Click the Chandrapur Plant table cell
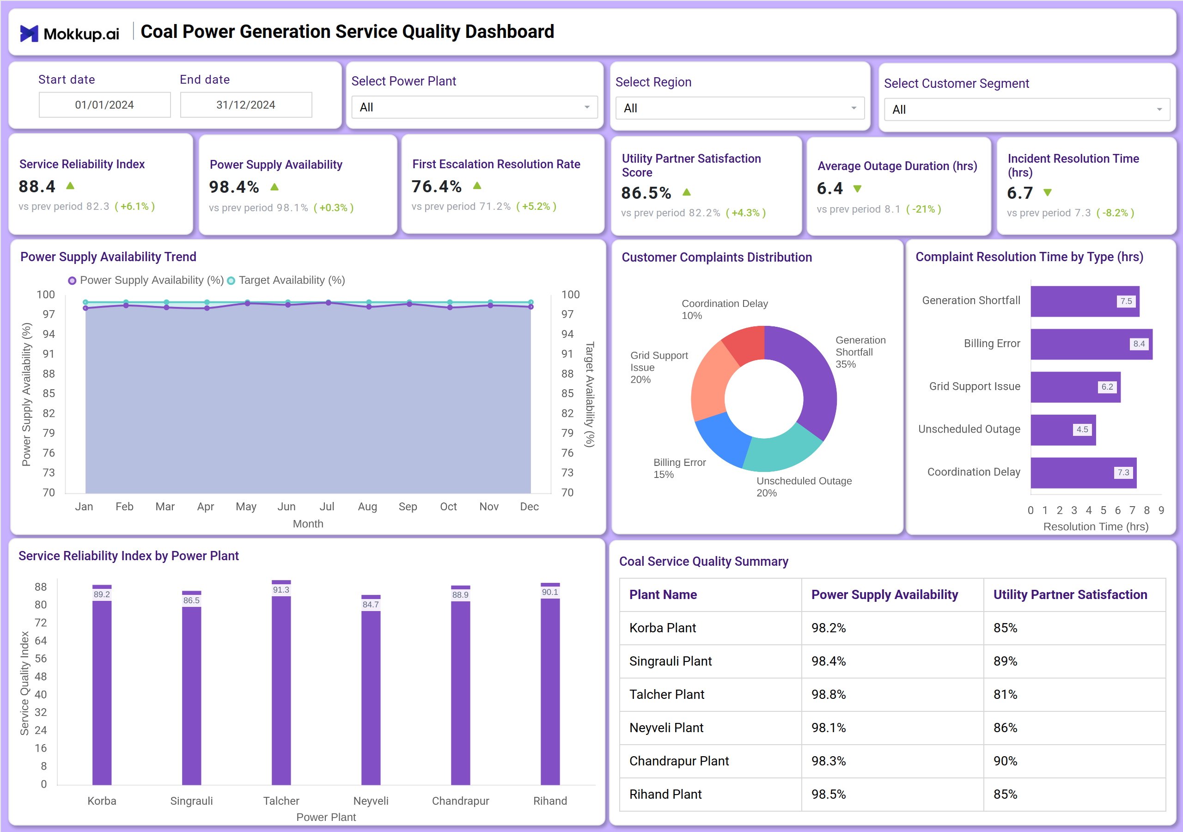 [x=711, y=761]
